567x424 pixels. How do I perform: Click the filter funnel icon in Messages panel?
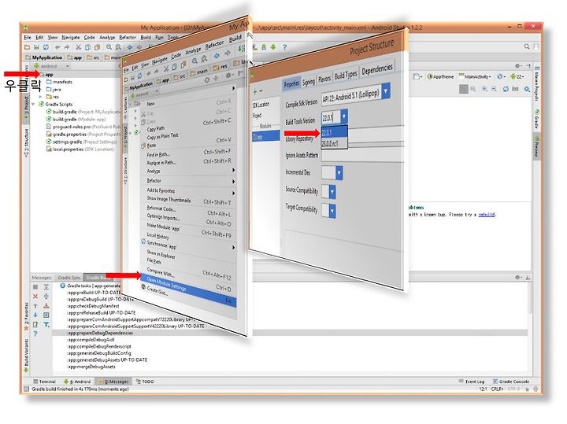(x=46, y=324)
